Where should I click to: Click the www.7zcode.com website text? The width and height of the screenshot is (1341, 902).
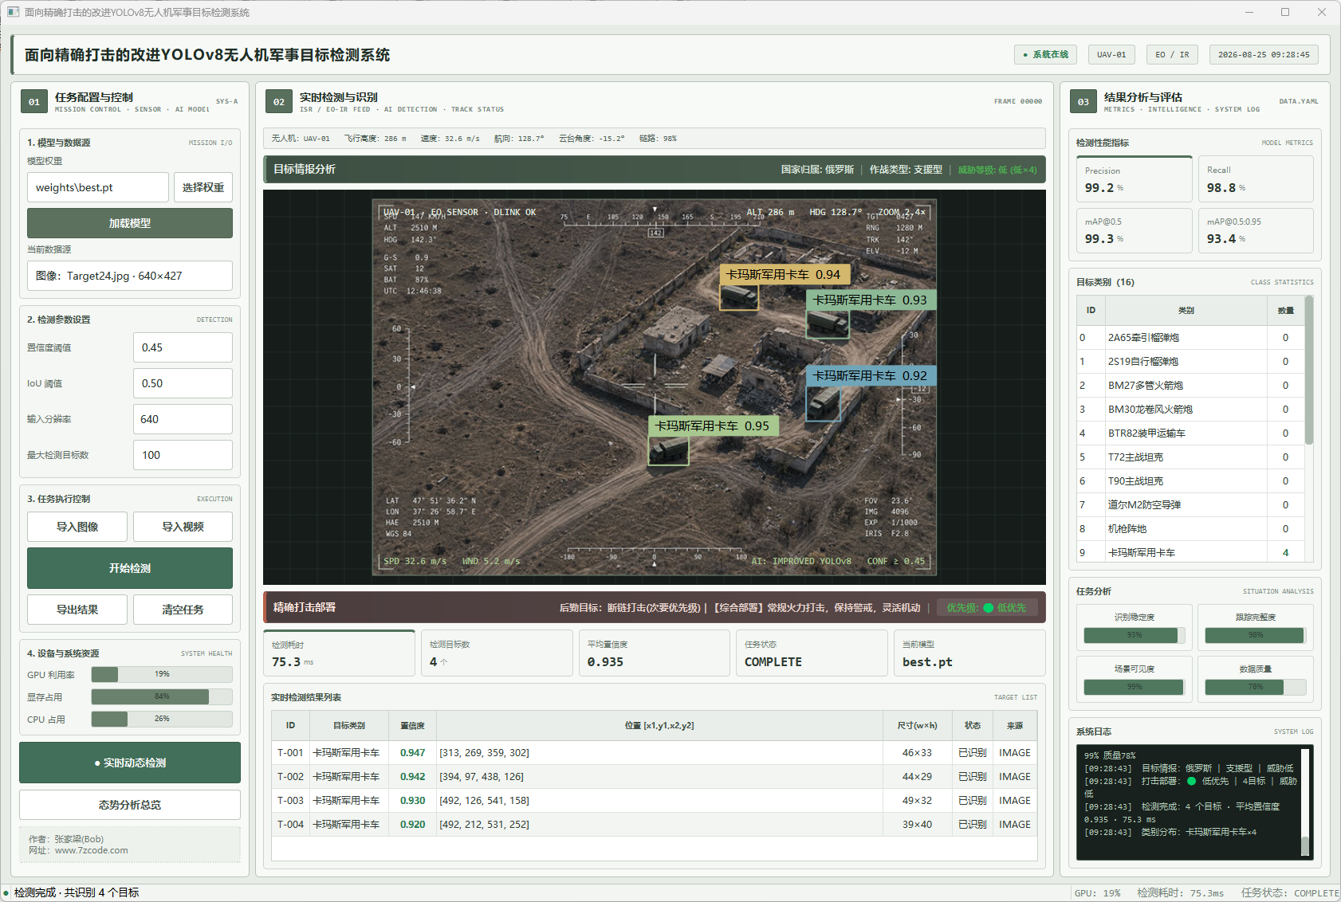click(x=92, y=851)
